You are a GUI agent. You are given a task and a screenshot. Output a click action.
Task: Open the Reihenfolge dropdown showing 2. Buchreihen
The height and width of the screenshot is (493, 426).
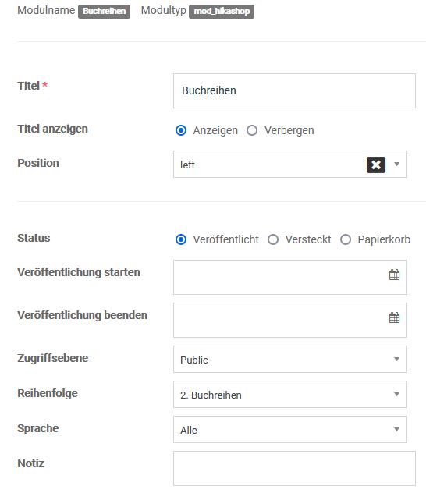(290, 395)
